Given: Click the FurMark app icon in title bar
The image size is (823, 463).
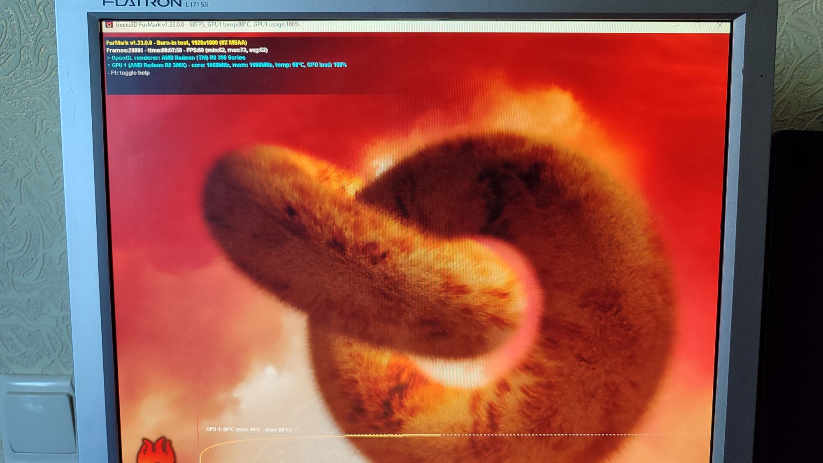Looking at the screenshot, I should point(109,25).
